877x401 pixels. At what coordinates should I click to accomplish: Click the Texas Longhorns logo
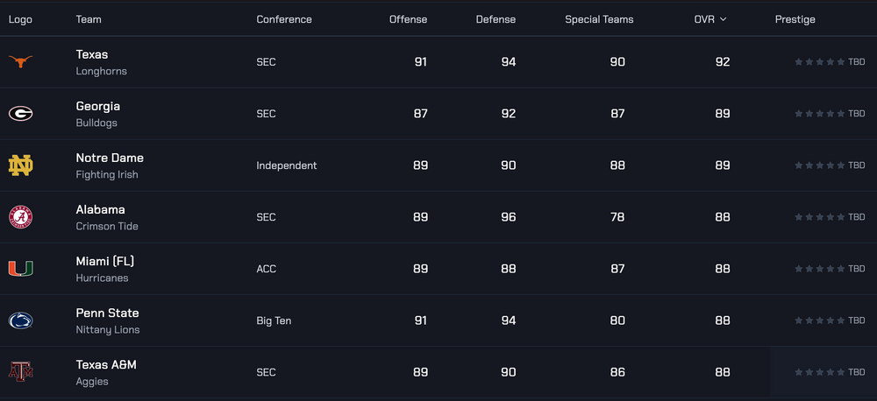tap(20, 61)
